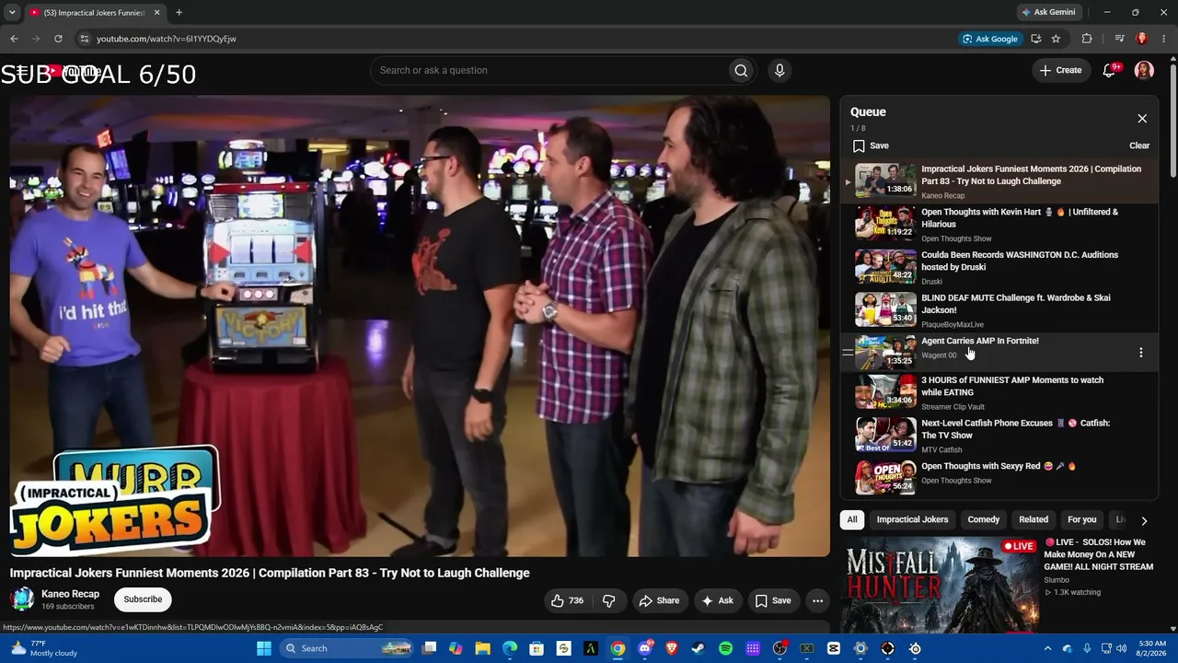Start voice search with the microphone icon
1178x663 pixels.
(x=780, y=71)
